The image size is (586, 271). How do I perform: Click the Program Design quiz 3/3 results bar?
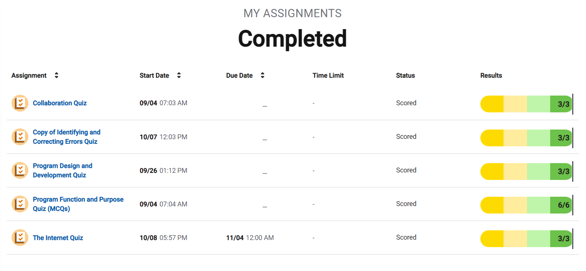pyautogui.click(x=526, y=171)
